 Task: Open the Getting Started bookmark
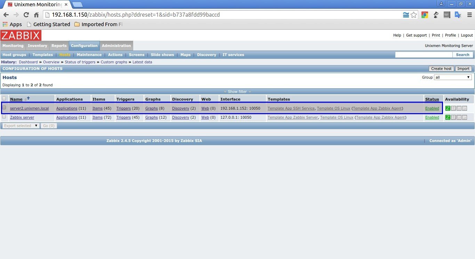pos(49,24)
